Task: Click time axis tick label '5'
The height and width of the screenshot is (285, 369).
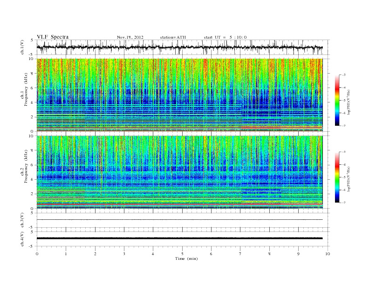Action: point(182,254)
